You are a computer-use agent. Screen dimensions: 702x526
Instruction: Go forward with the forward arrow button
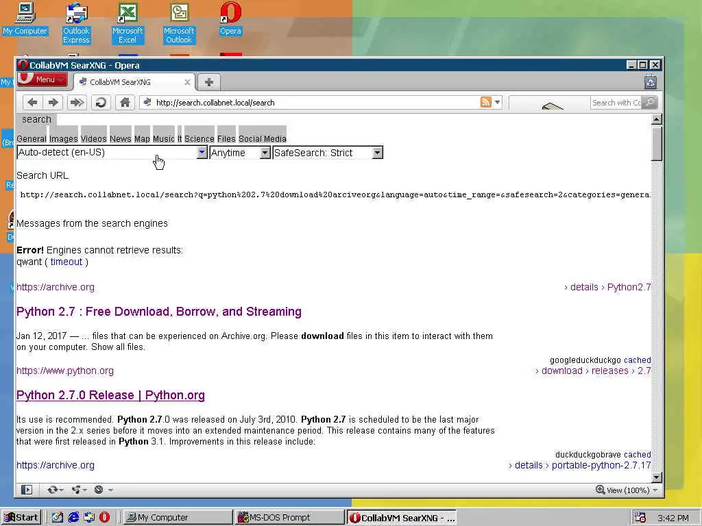[53, 103]
